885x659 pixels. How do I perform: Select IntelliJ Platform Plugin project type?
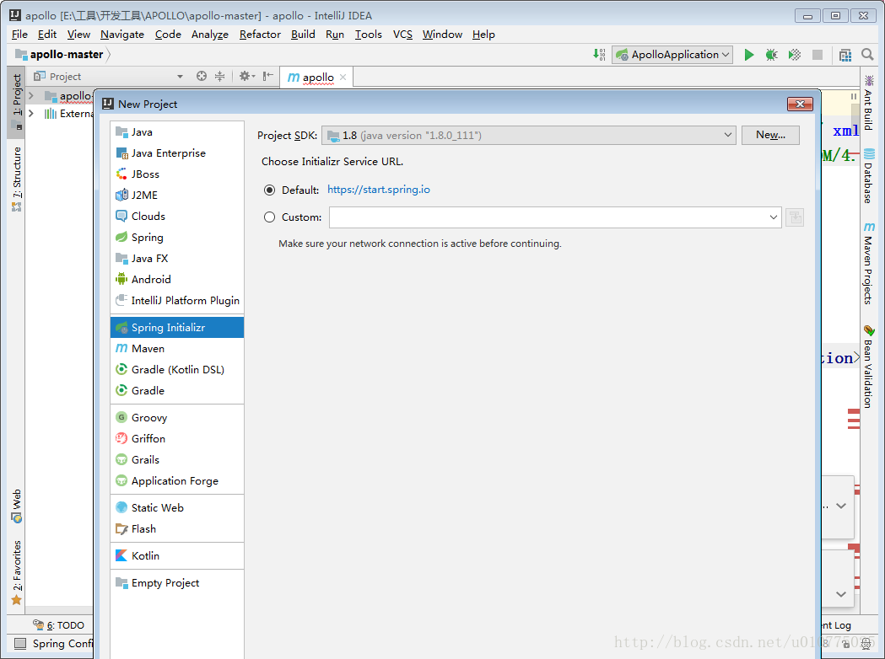tap(177, 301)
